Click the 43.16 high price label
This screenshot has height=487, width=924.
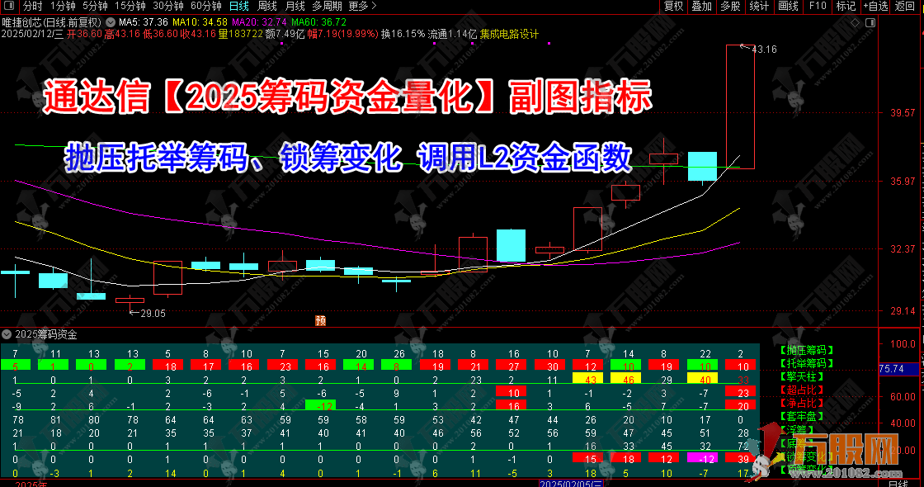764,50
